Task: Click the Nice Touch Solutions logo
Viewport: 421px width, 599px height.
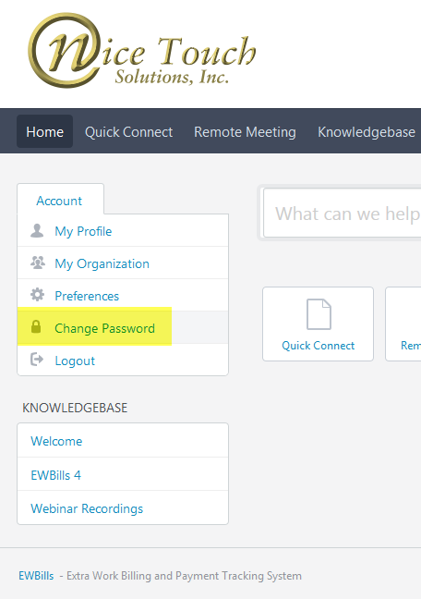Action: click(141, 51)
